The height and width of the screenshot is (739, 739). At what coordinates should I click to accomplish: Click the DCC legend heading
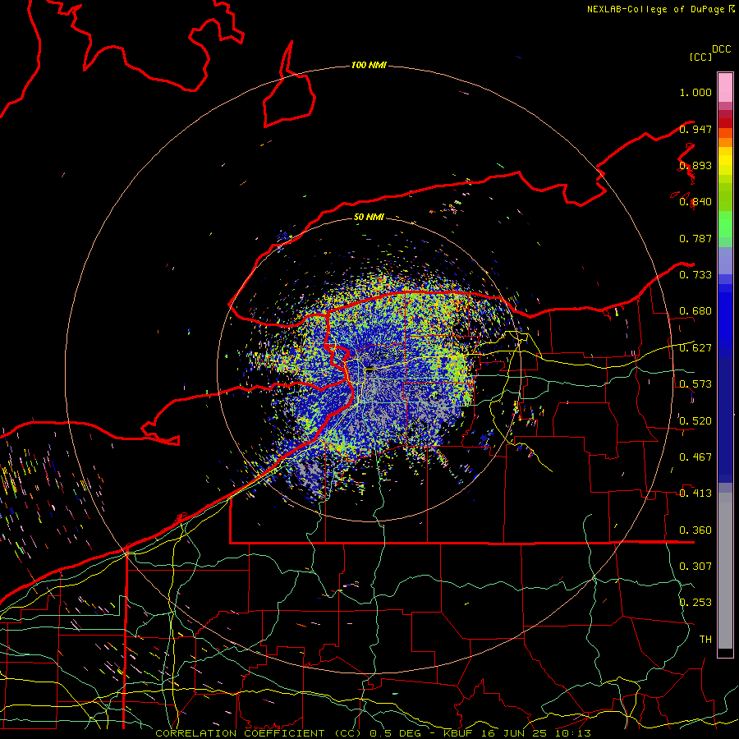[721, 49]
